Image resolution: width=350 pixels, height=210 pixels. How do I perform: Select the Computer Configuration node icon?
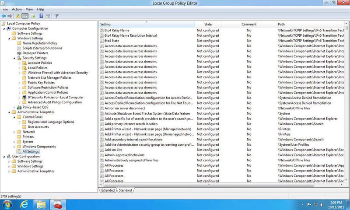click(x=9, y=28)
